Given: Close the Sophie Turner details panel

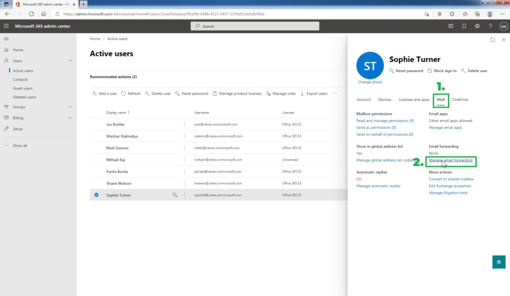Looking at the screenshot, I should coord(504,40).
